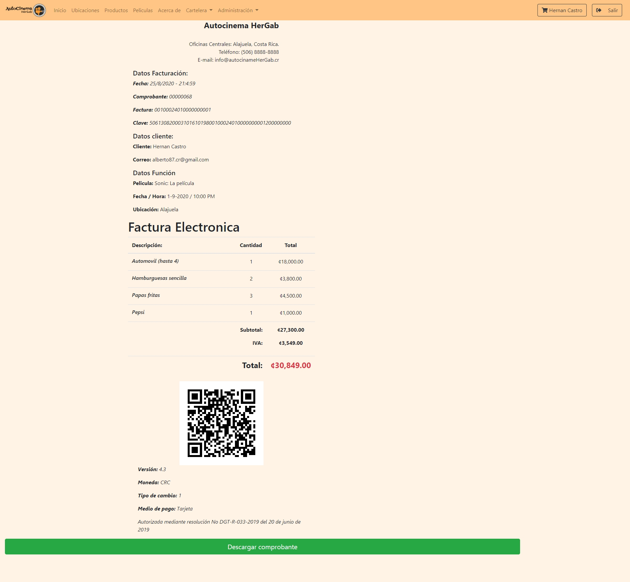The image size is (630, 582).
Task: Click the invoice QR code image
Action: (221, 423)
